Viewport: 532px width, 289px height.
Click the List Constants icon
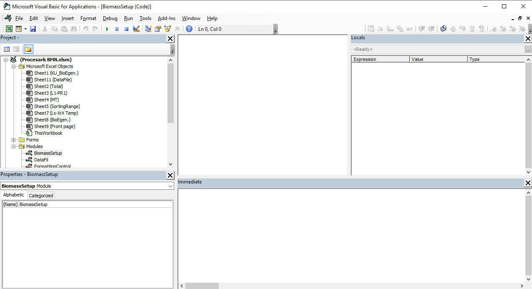pyautogui.click(x=380, y=29)
